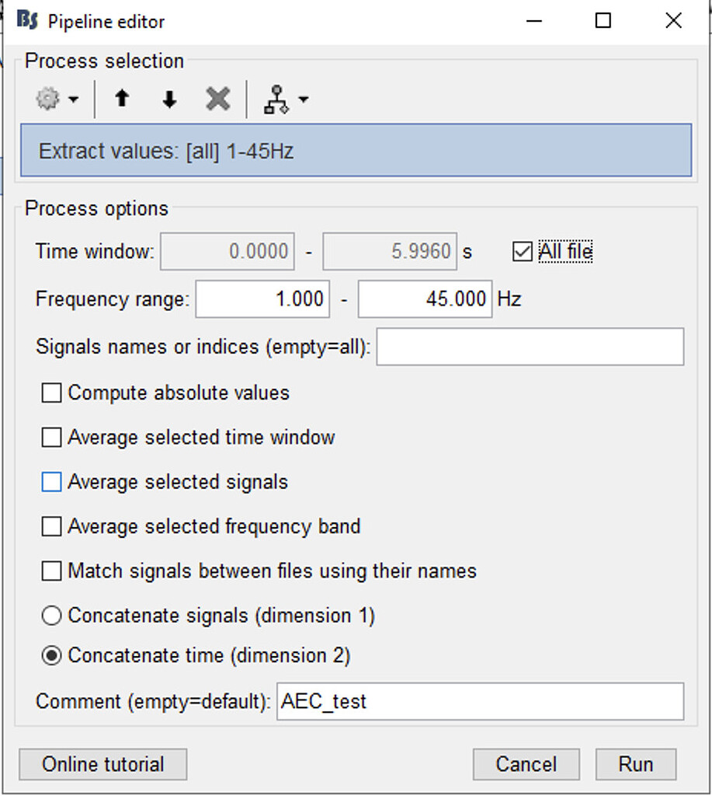Enable Match signals between files using their names

coord(50,571)
